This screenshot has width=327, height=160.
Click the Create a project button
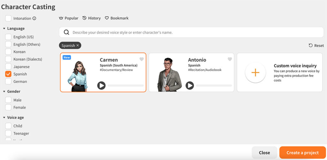coord(303,153)
